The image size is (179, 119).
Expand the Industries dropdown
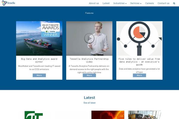pyautogui.click(x=120, y=3)
